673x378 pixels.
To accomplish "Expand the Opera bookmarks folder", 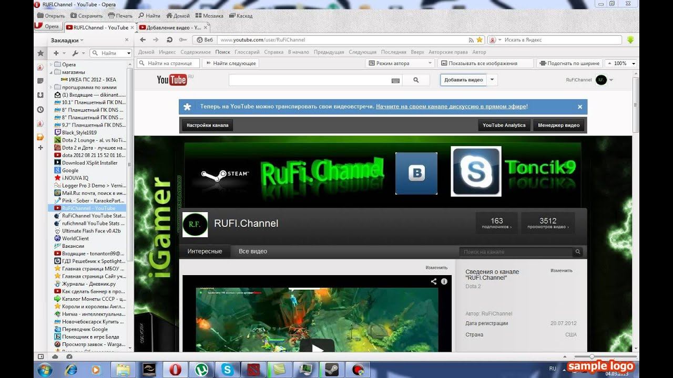I will click(52, 65).
